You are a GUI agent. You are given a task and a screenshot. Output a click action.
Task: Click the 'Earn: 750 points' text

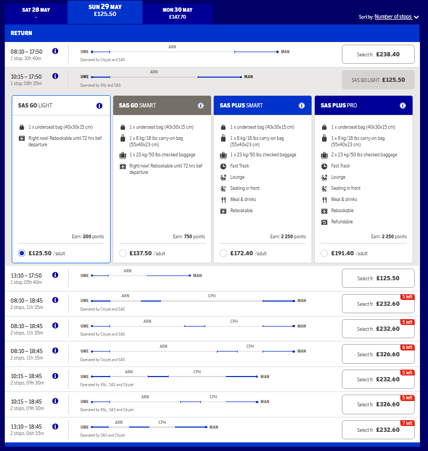coord(189,237)
